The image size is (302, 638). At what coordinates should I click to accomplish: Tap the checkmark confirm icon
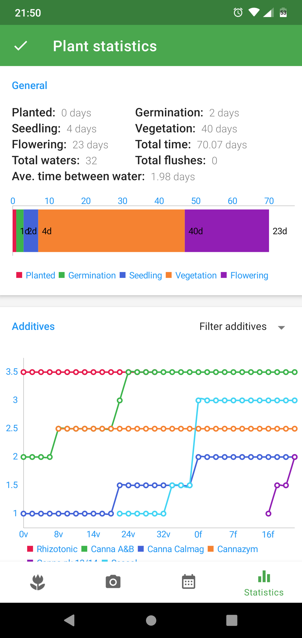[21, 46]
